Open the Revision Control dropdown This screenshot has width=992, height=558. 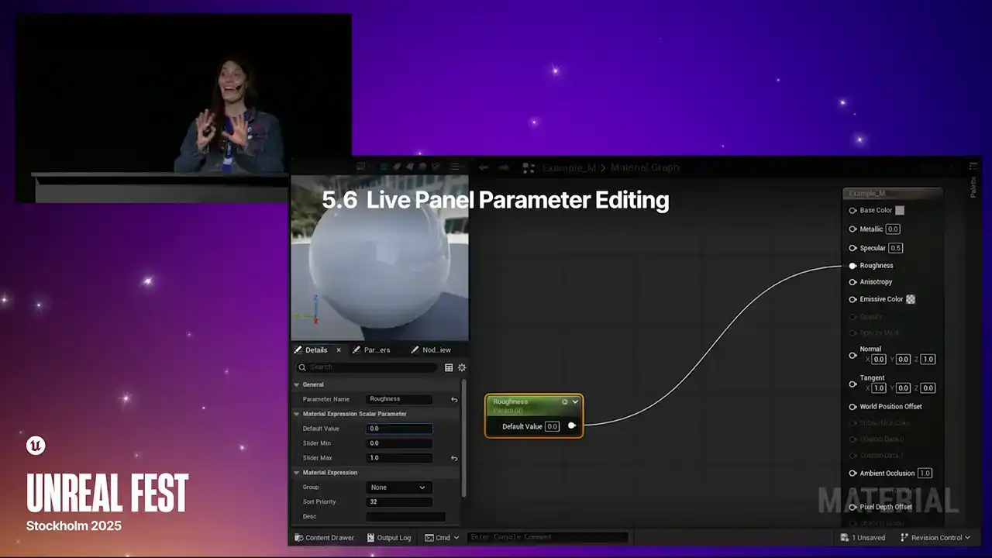tap(935, 538)
